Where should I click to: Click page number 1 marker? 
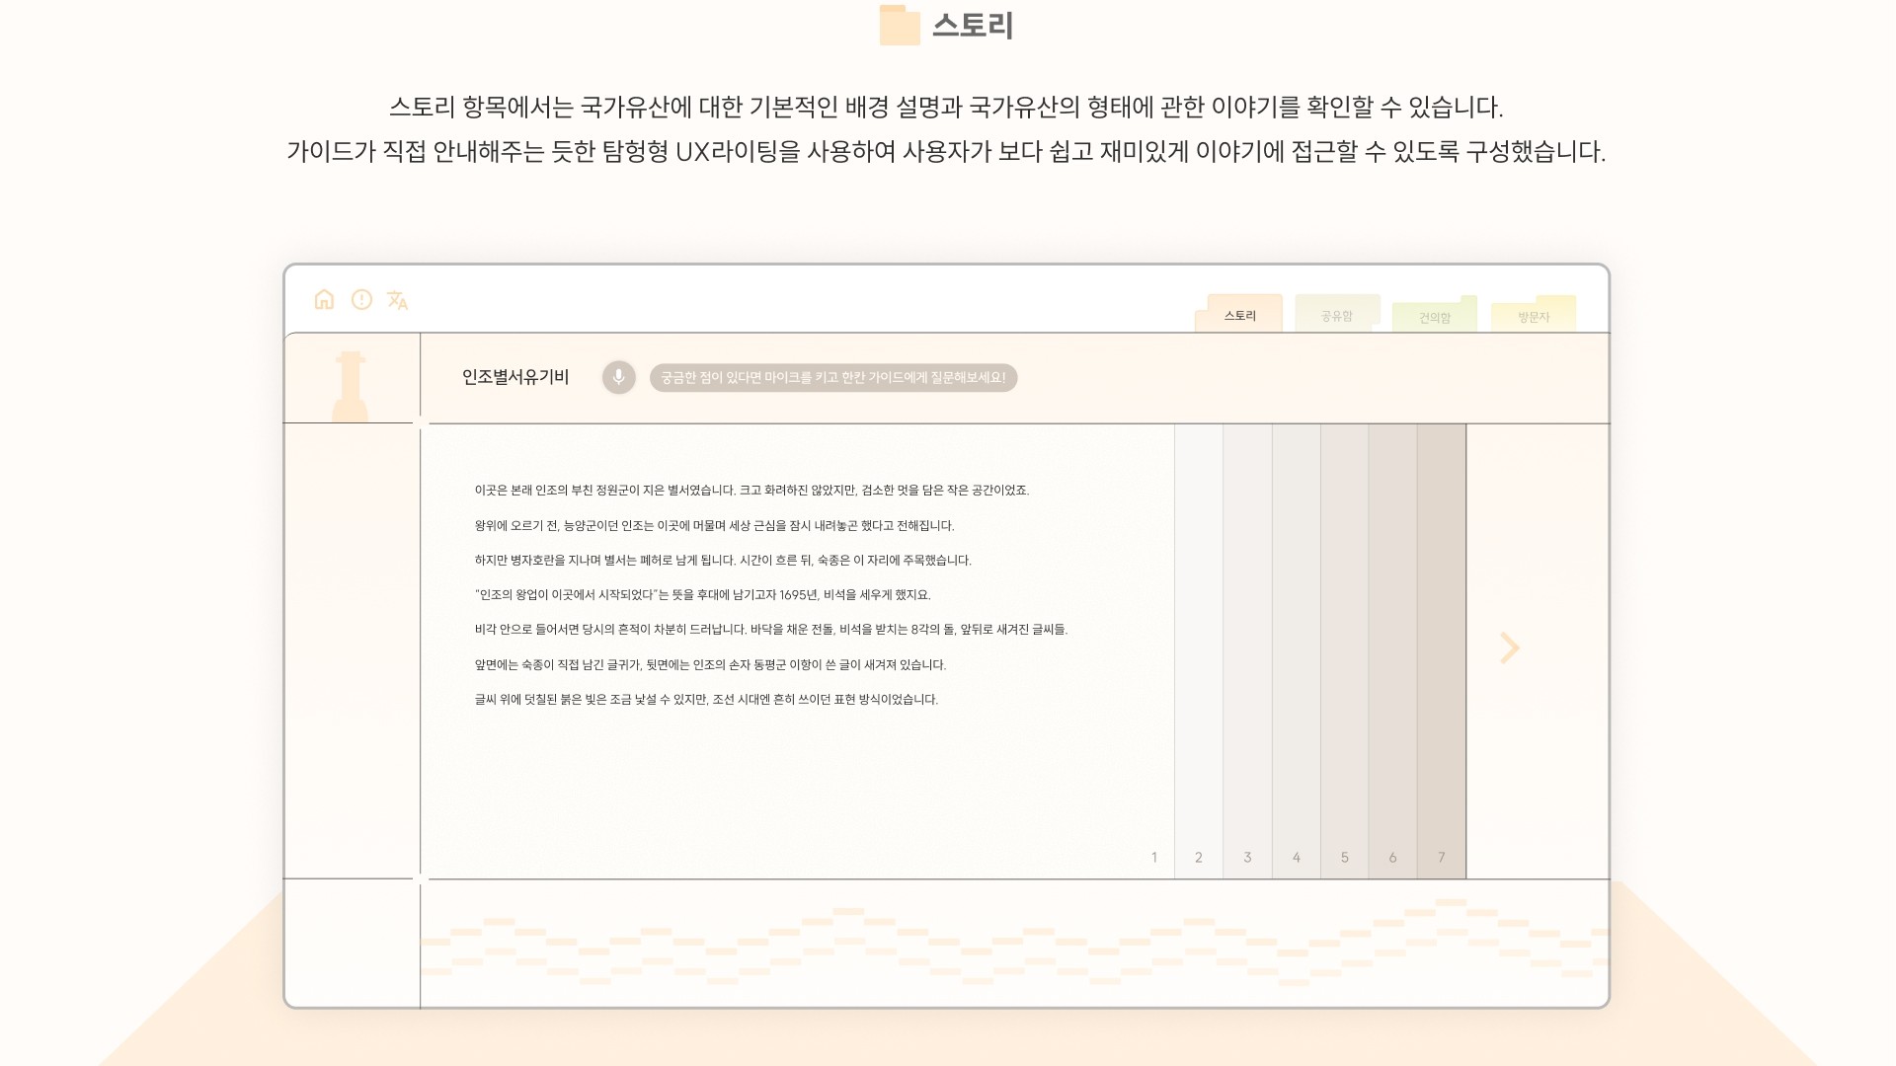[1153, 857]
